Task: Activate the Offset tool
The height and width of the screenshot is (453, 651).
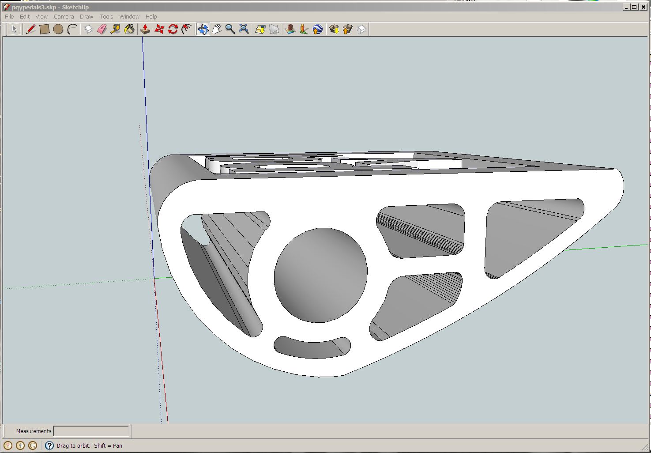Action: (x=187, y=29)
